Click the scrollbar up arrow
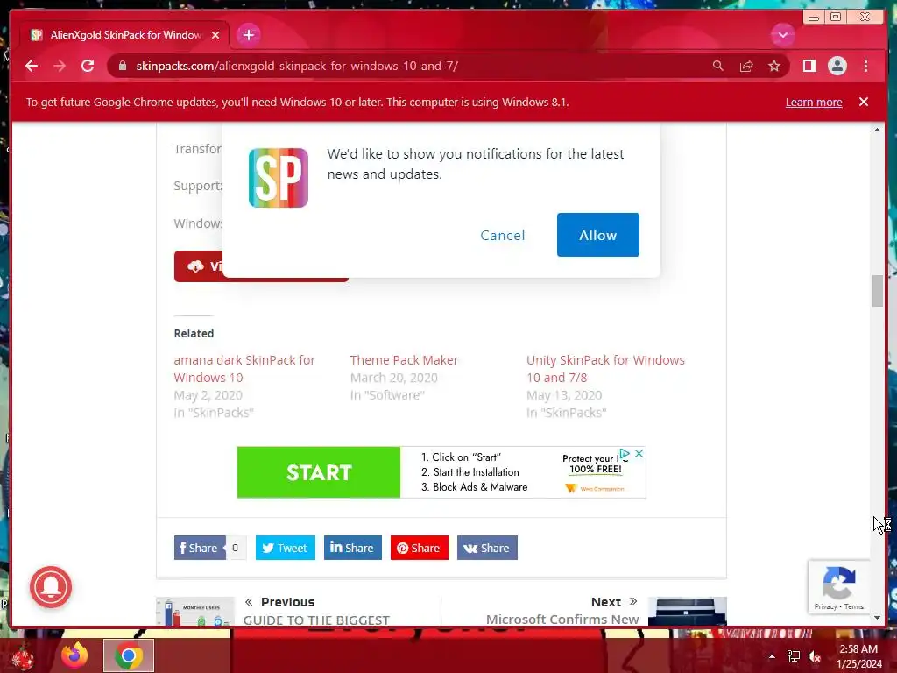 [877, 131]
